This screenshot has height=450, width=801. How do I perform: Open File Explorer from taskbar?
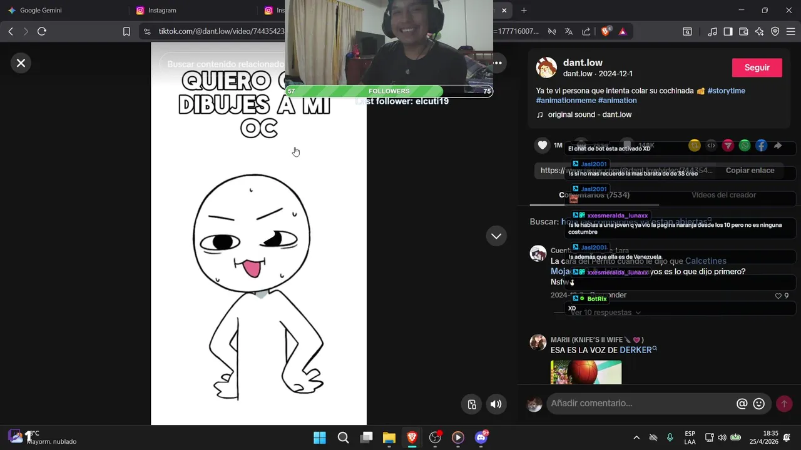[x=389, y=437]
